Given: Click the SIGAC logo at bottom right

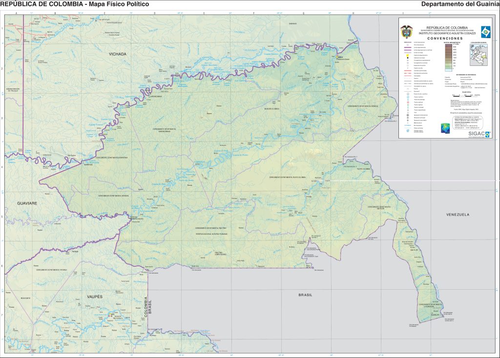Looking at the screenshot, I should click(476, 134).
